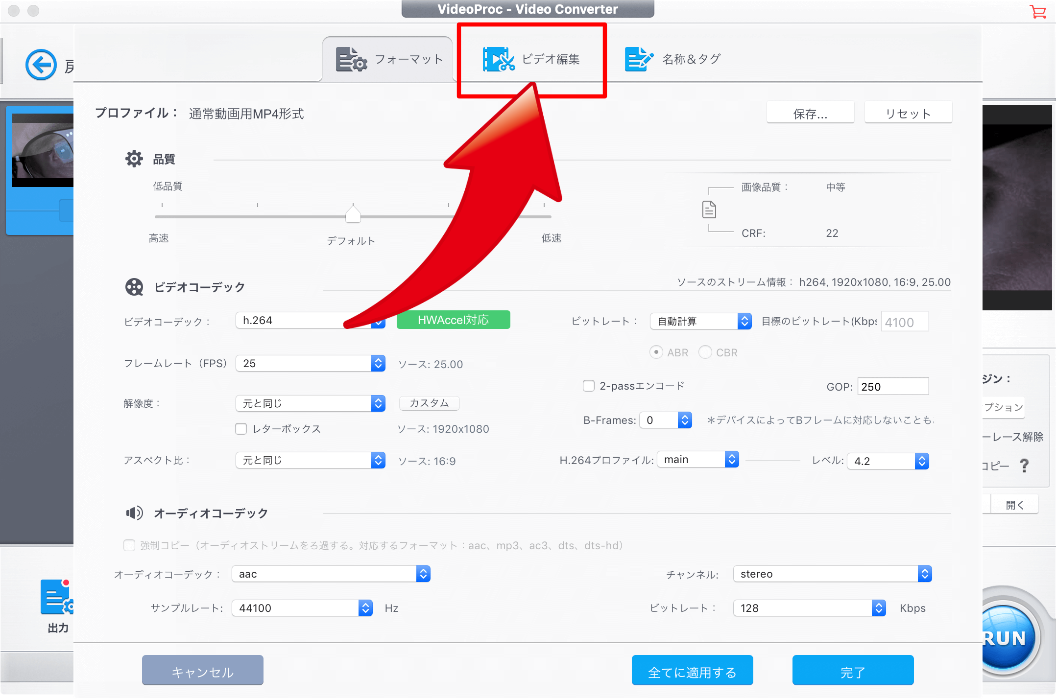Click the CRF value 22
This screenshot has width=1056, height=699.
(x=832, y=233)
